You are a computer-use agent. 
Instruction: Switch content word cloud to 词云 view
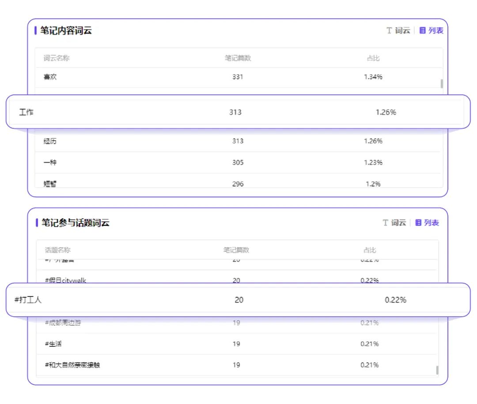coord(398,30)
